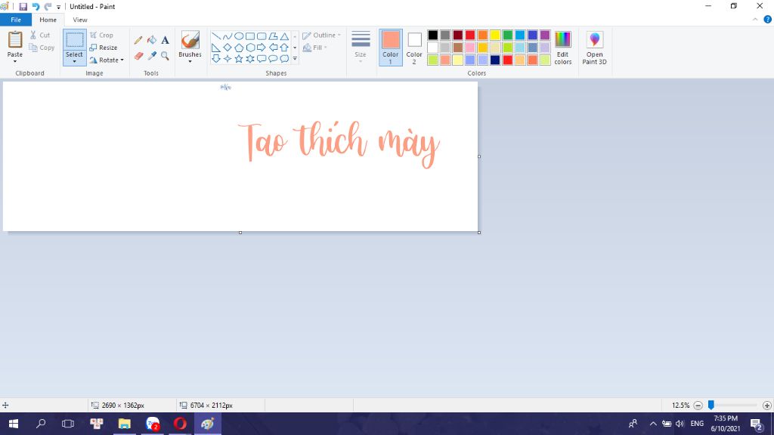The image size is (774, 435).
Task: Open the taskbar notification center
Action: pyautogui.click(x=757, y=423)
